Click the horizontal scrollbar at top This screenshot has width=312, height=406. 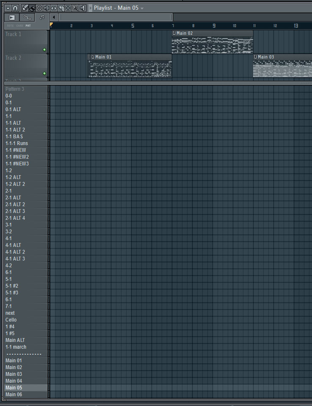(x=116, y=17)
